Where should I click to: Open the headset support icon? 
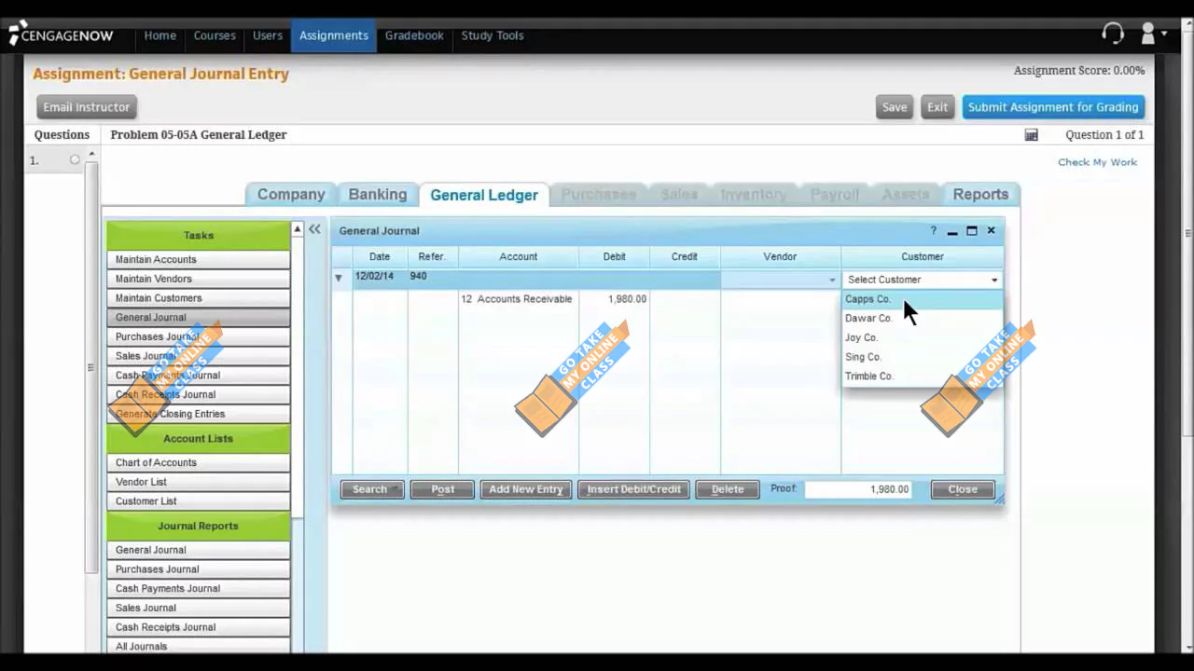point(1112,34)
